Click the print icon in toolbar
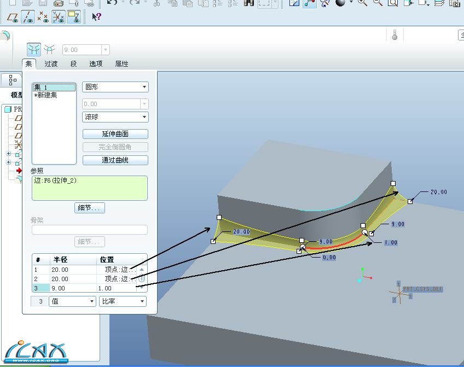This screenshot has height=367, width=464. (x=58, y=3)
